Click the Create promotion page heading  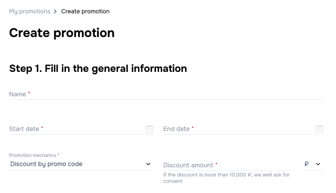point(62,33)
